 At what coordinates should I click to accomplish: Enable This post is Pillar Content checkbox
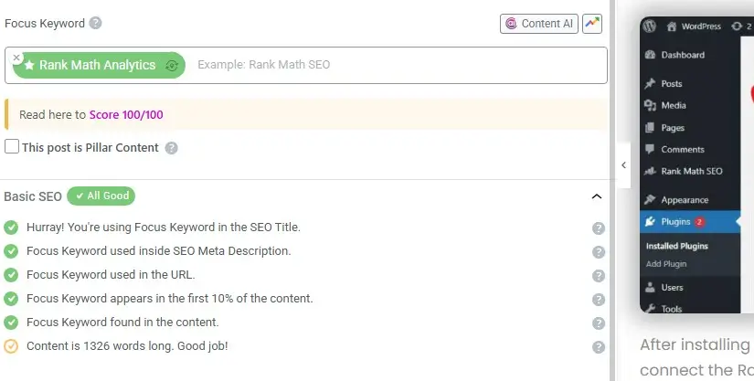coord(12,147)
